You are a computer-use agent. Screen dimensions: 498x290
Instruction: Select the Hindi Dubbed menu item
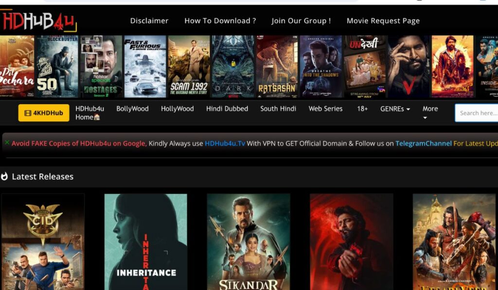click(x=227, y=108)
